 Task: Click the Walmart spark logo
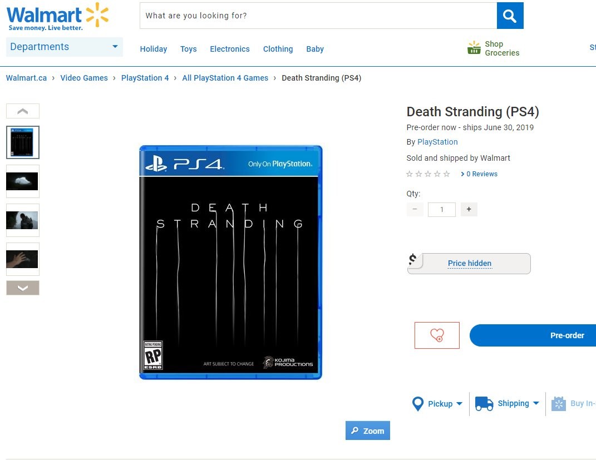tap(97, 15)
